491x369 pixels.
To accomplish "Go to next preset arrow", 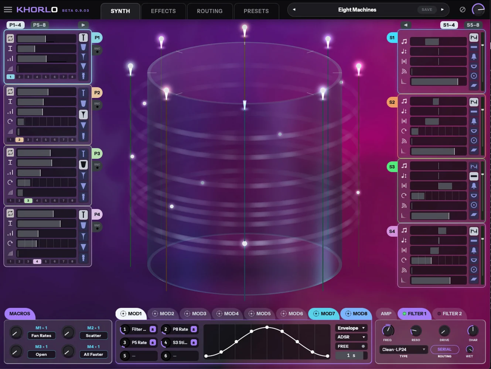I will [x=442, y=10].
